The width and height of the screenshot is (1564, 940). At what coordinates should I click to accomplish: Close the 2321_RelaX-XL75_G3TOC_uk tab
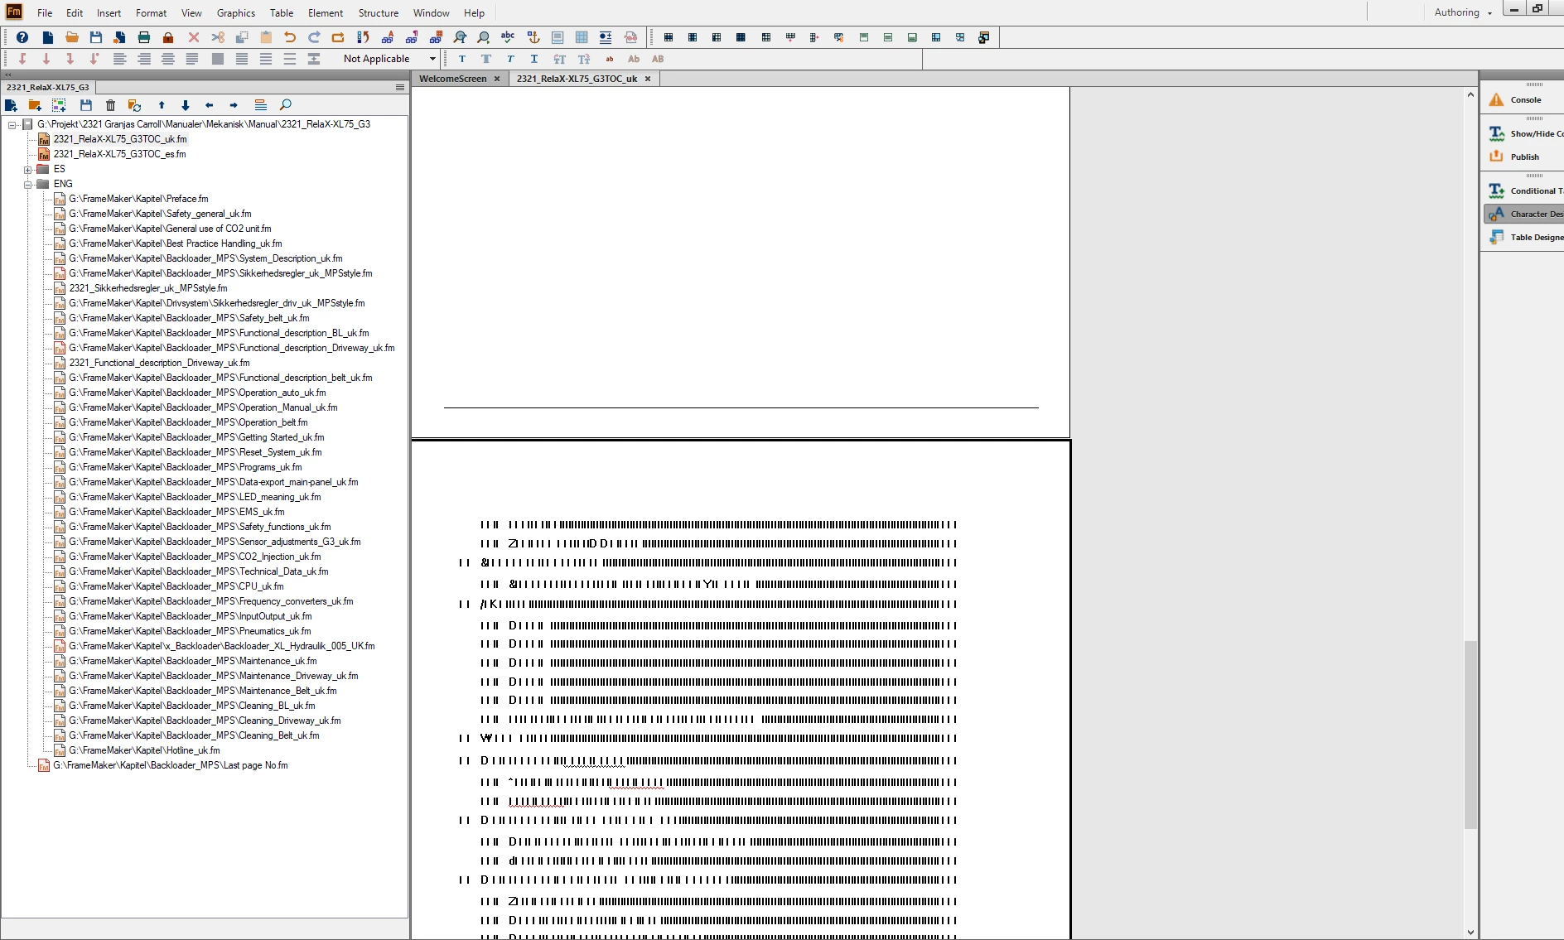tap(648, 79)
